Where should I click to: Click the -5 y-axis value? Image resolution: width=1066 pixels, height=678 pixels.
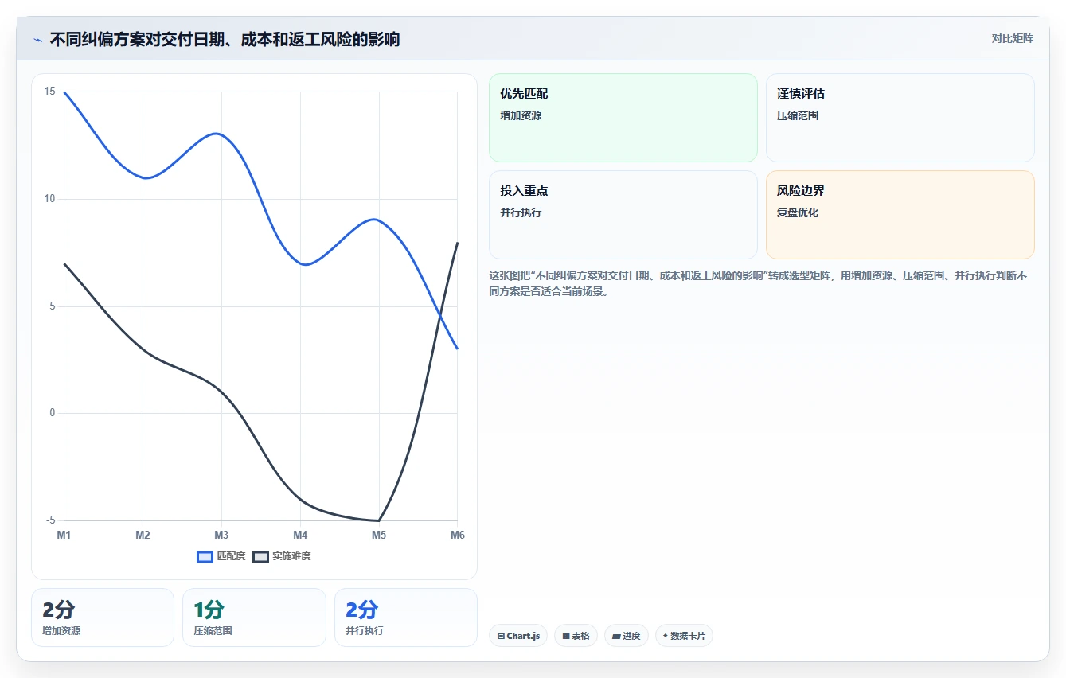(50, 520)
